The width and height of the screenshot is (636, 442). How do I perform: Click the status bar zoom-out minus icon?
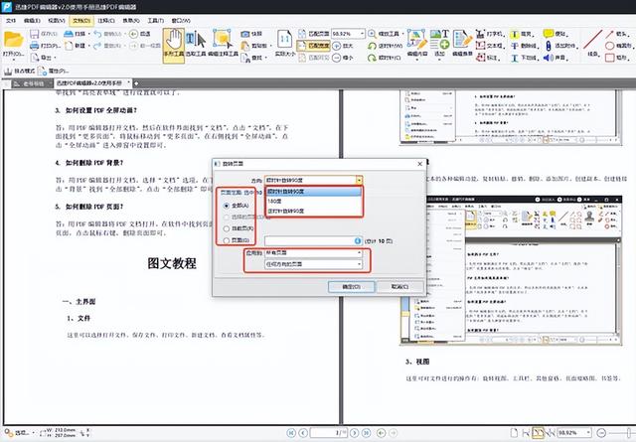click(601, 433)
